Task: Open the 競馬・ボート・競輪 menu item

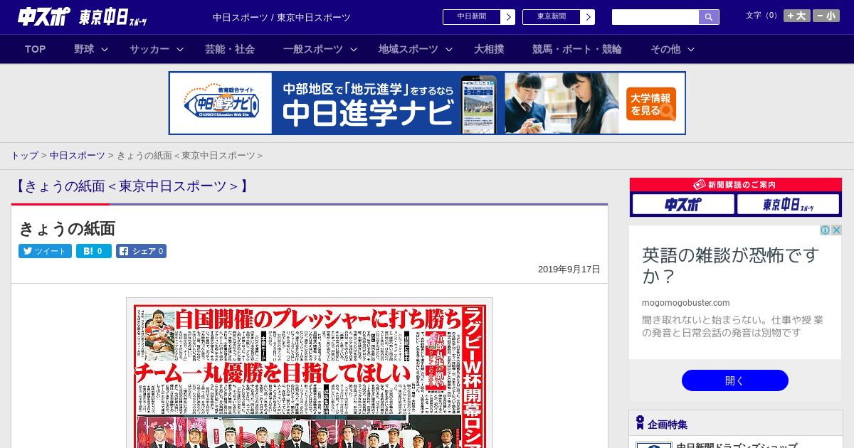Action: coord(577,49)
